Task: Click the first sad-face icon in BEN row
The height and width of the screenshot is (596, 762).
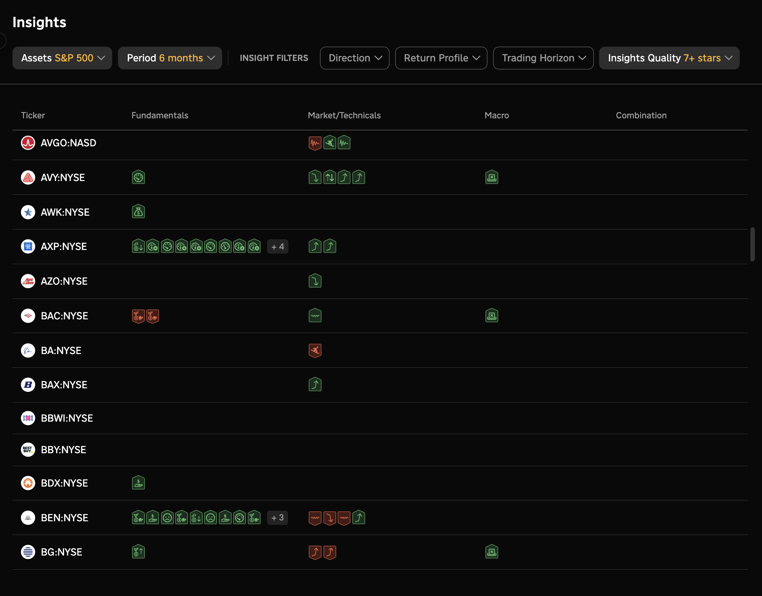Action: 167,517
